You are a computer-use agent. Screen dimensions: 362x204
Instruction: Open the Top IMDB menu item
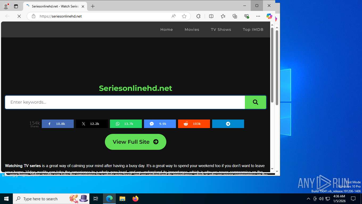(253, 29)
